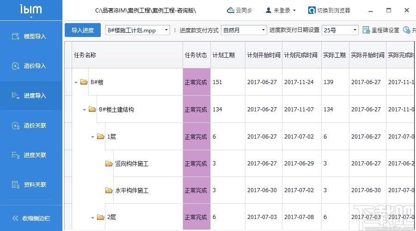Click 收缩侧边栏 to collapse the sidebar
Viewport: 416px width, 231px height.
(x=31, y=218)
